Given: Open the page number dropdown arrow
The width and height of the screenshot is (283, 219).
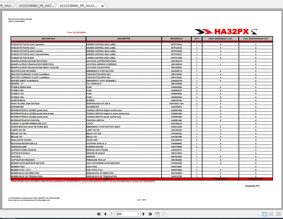Looking at the screenshot, I should (138, 214).
